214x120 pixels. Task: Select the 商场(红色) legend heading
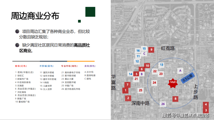click(x=21, y=66)
